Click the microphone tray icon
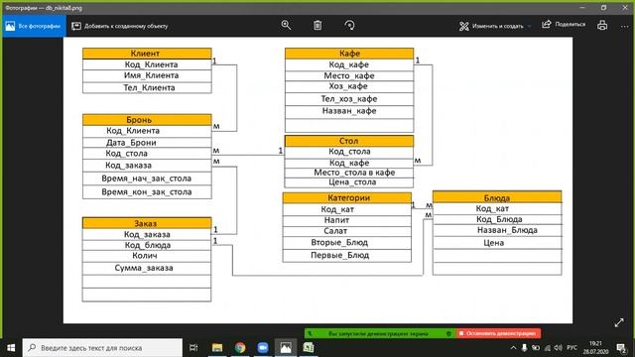This screenshot has width=635, height=357. tap(525, 348)
